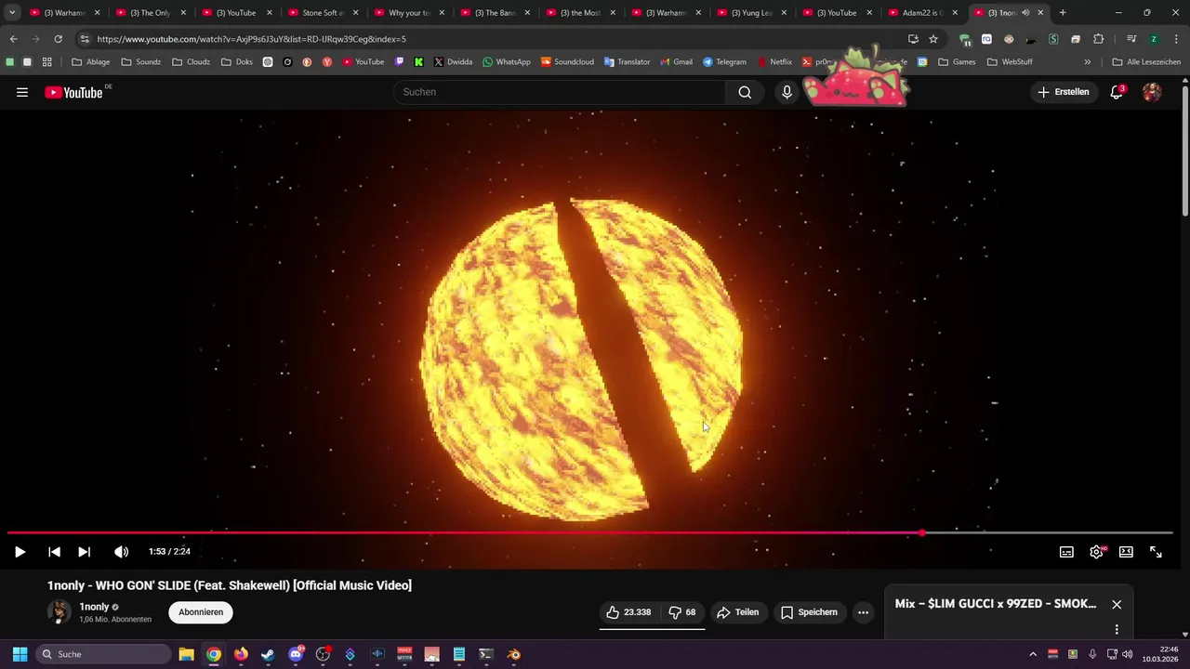Expand the bookmarks overflow chevron
The width and height of the screenshot is (1190, 669).
pyautogui.click(x=1088, y=62)
